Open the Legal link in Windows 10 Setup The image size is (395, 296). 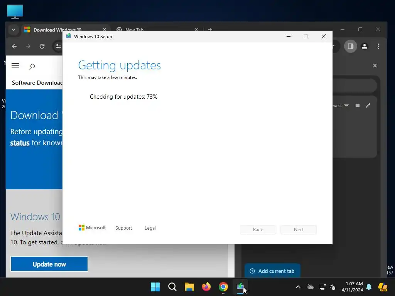tap(150, 228)
